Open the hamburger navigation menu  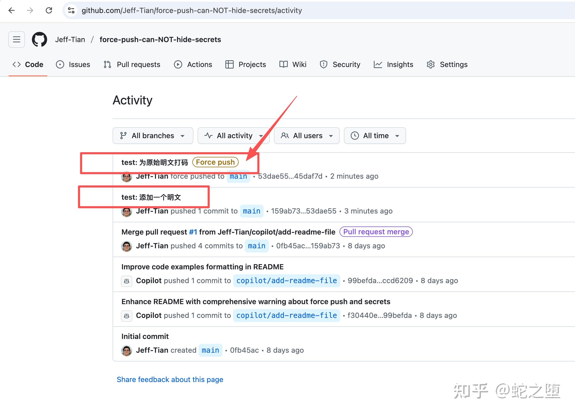point(17,39)
